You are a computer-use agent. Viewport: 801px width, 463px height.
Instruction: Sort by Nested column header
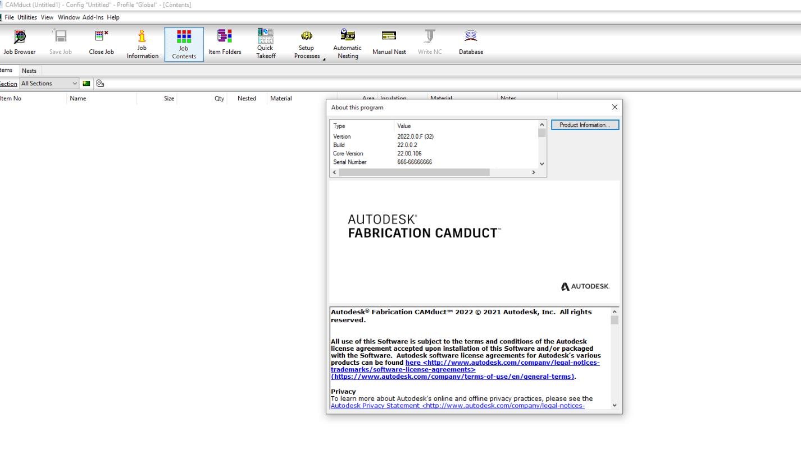point(248,98)
